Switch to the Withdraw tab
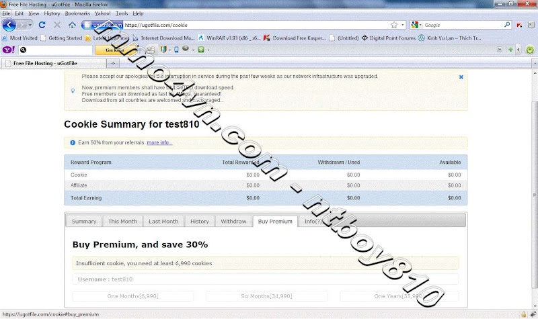Viewport: 538px width, 319px height. tap(233, 222)
